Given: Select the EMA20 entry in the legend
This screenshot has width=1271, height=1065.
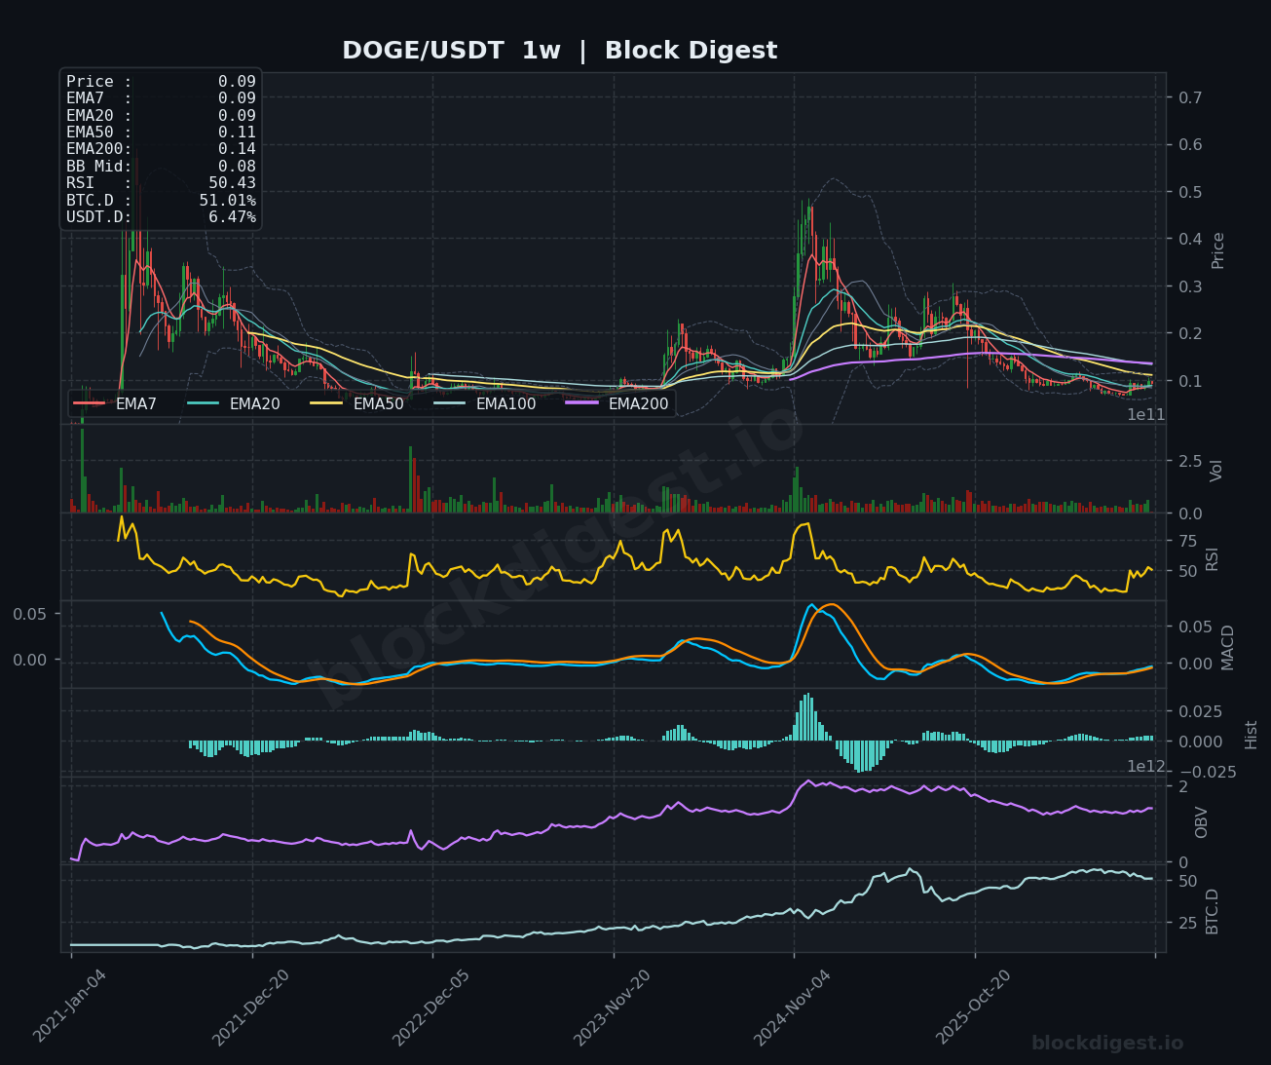Looking at the screenshot, I should 235,403.
